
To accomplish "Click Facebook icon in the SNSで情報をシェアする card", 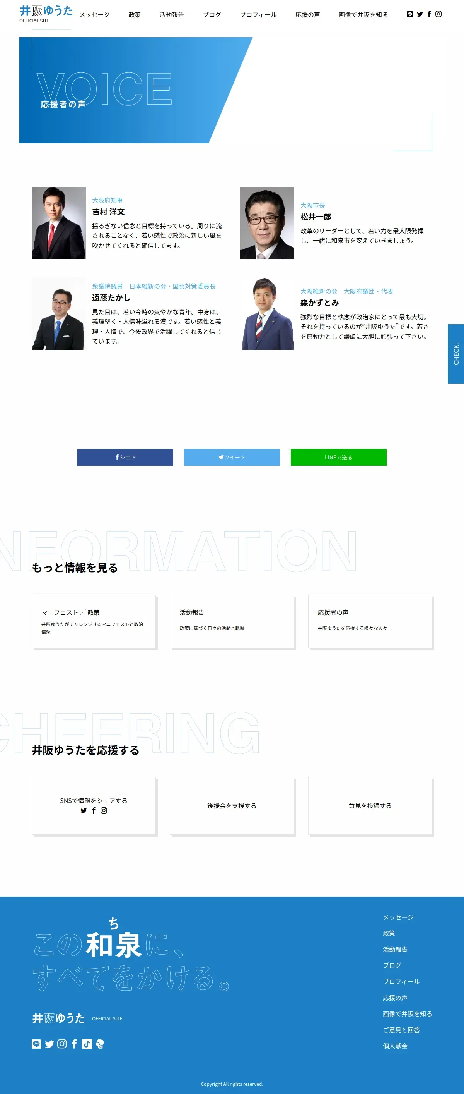I will point(94,810).
